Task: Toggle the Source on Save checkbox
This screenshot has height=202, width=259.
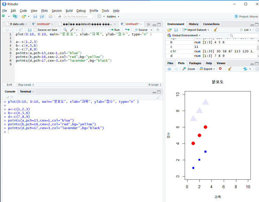Action: pos(36,30)
